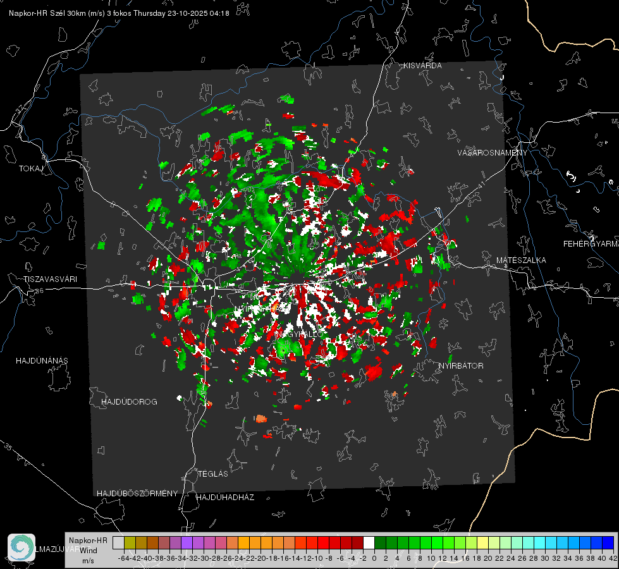Click the Wind label in the legend
This screenshot has width=619, height=569.
click(x=88, y=551)
